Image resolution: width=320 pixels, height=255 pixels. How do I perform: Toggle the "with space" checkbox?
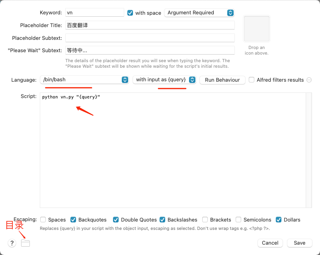point(130,13)
